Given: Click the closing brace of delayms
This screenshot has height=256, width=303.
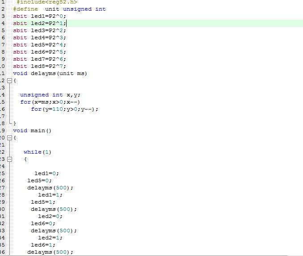Looking at the screenshot, I should pyautogui.click(x=15, y=123).
